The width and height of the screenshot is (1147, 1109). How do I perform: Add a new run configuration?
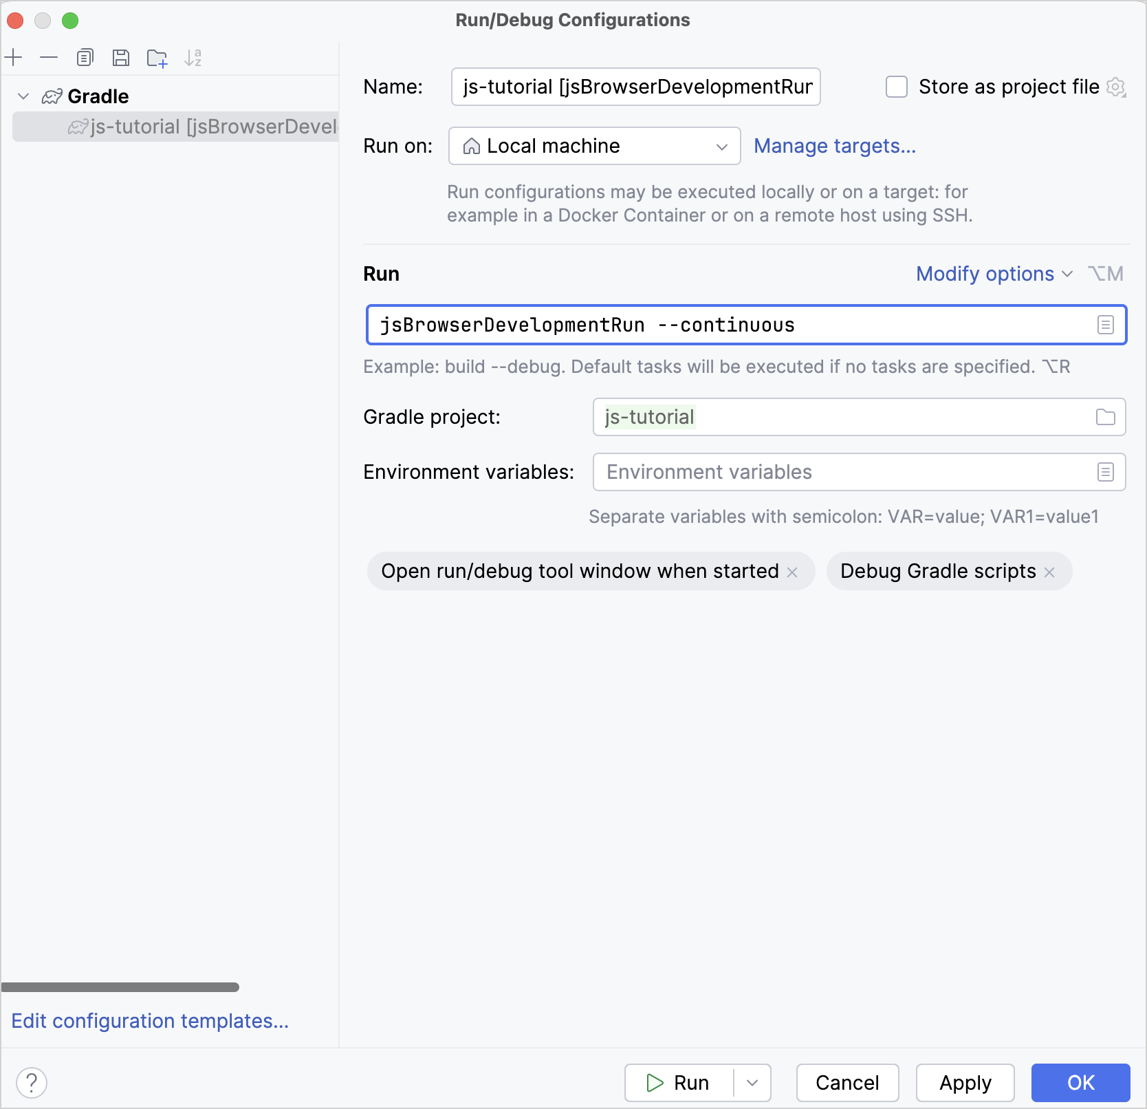coord(14,58)
